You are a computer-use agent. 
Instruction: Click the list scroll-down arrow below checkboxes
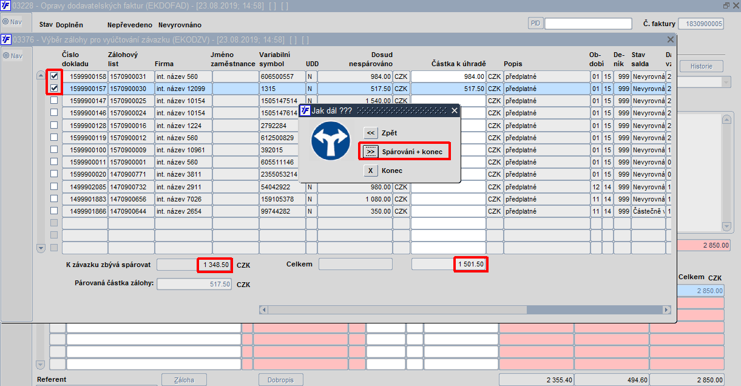(x=41, y=248)
